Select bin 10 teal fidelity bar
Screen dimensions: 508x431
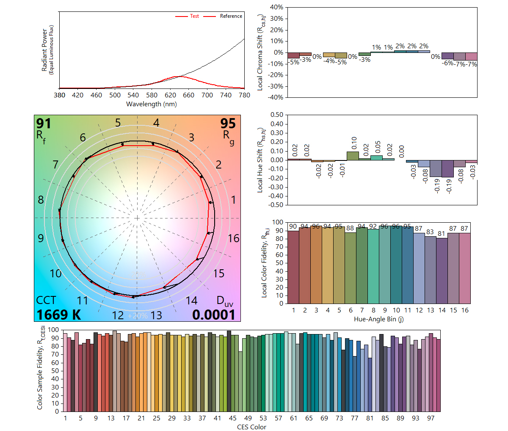click(396, 265)
